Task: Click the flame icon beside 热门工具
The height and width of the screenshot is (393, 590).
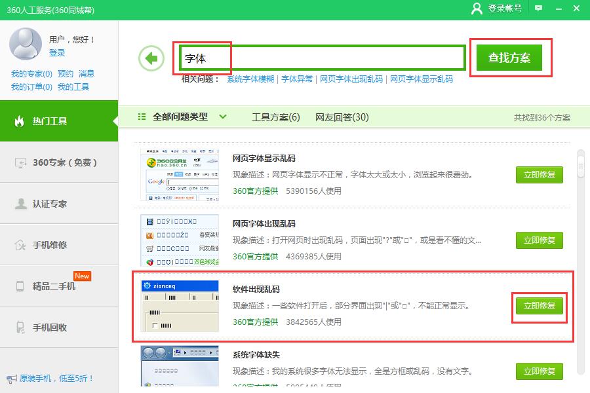Action: 19,121
